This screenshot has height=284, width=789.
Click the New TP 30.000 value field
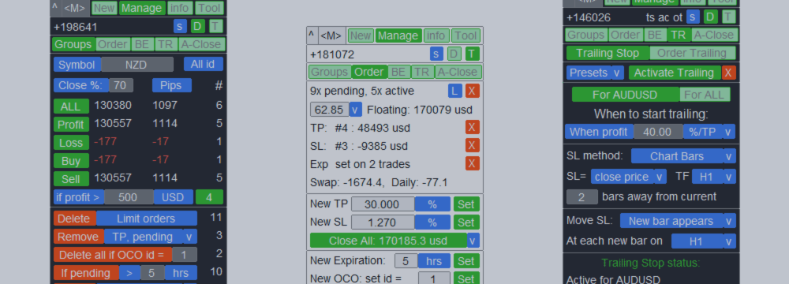pyautogui.click(x=383, y=204)
